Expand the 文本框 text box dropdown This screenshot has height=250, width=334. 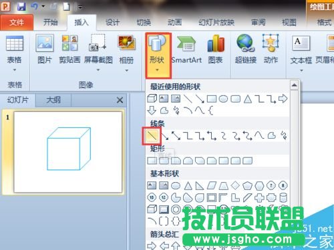pyautogui.click(x=301, y=71)
